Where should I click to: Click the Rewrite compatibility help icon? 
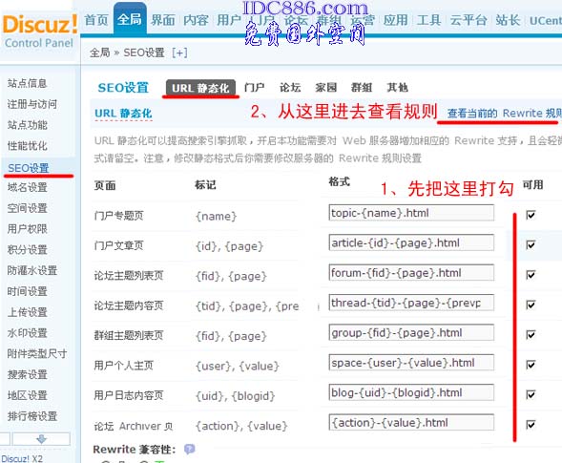(189, 449)
